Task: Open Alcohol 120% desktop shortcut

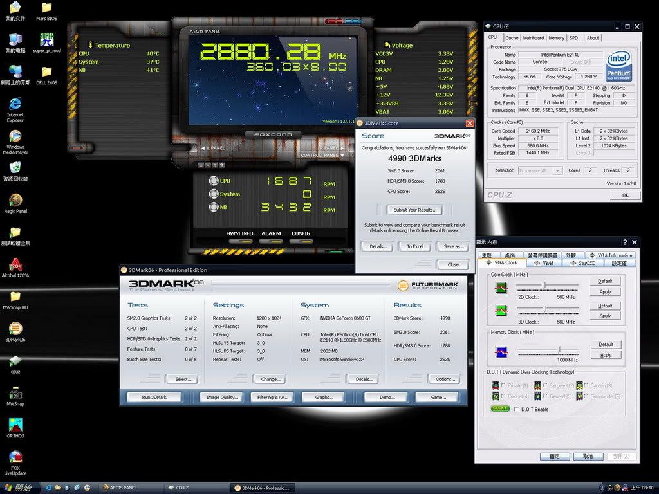Action: 15,268
